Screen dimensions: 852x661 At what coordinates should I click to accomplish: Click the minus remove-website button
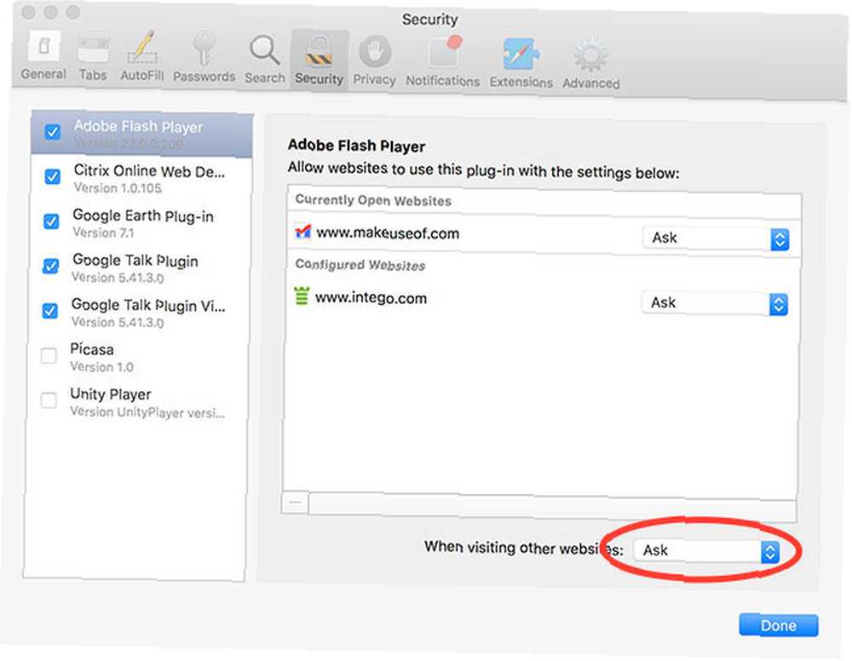(x=295, y=503)
